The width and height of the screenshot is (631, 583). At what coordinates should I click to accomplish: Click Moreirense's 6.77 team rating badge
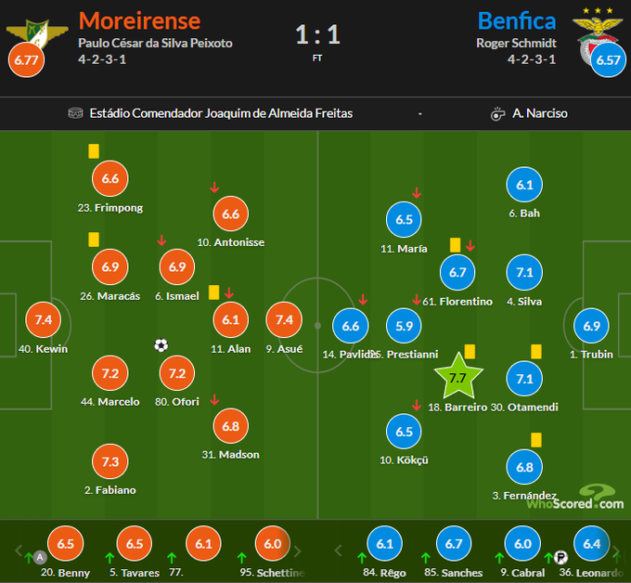click(x=25, y=60)
